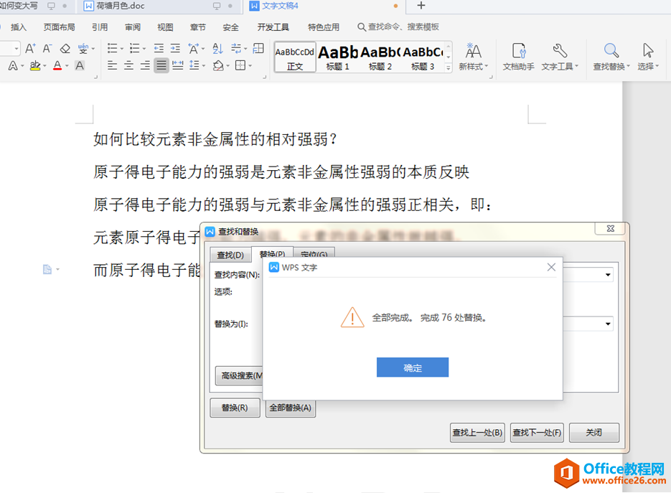Open 替换为 field dropdown arrow
671x493 pixels.
pyautogui.click(x=608, y=324)
